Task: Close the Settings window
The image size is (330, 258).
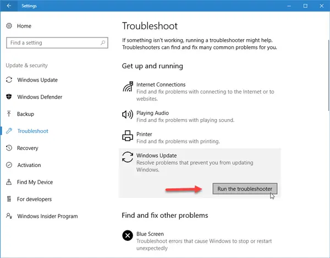Action: click(322, 6)
